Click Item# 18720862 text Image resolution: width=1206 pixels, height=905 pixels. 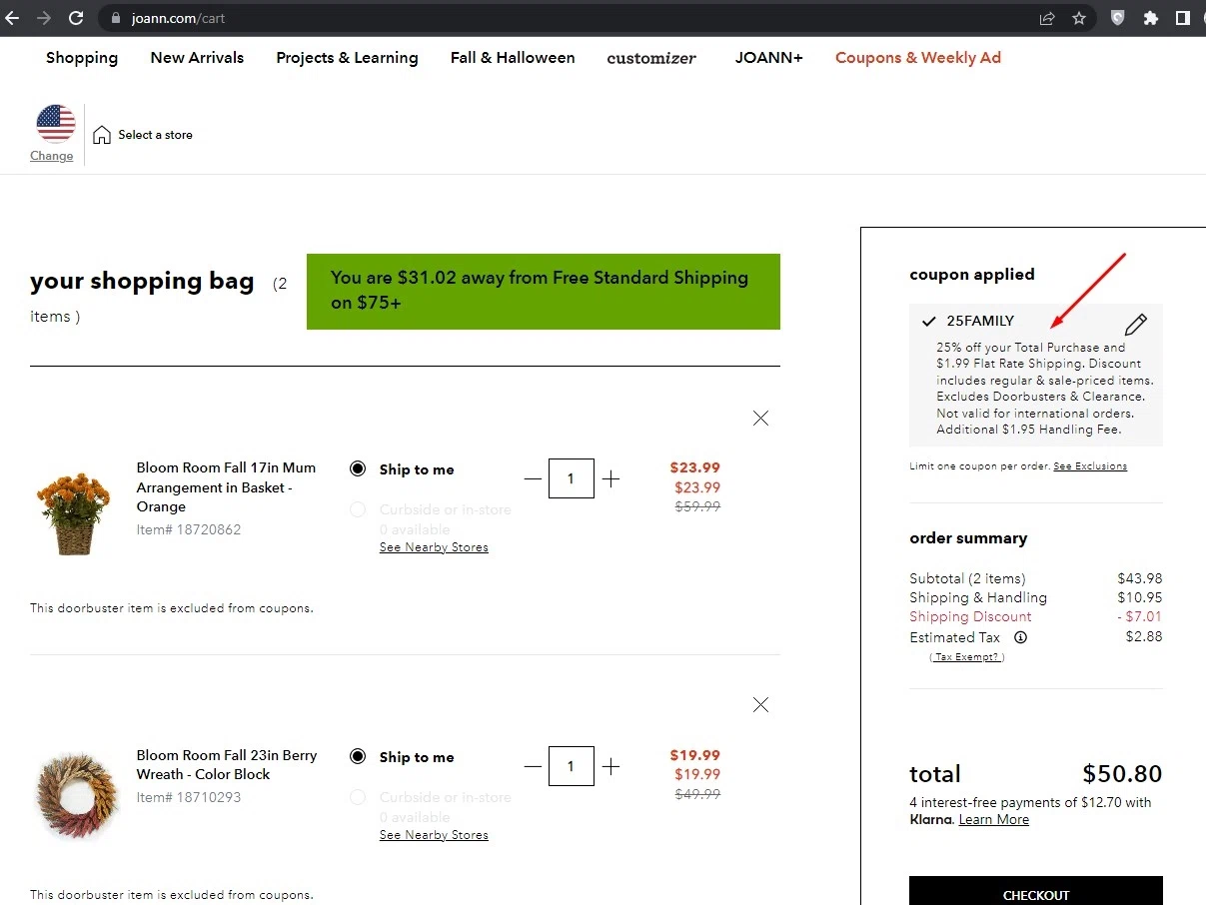pyautogui.click(x=189, y=529)
